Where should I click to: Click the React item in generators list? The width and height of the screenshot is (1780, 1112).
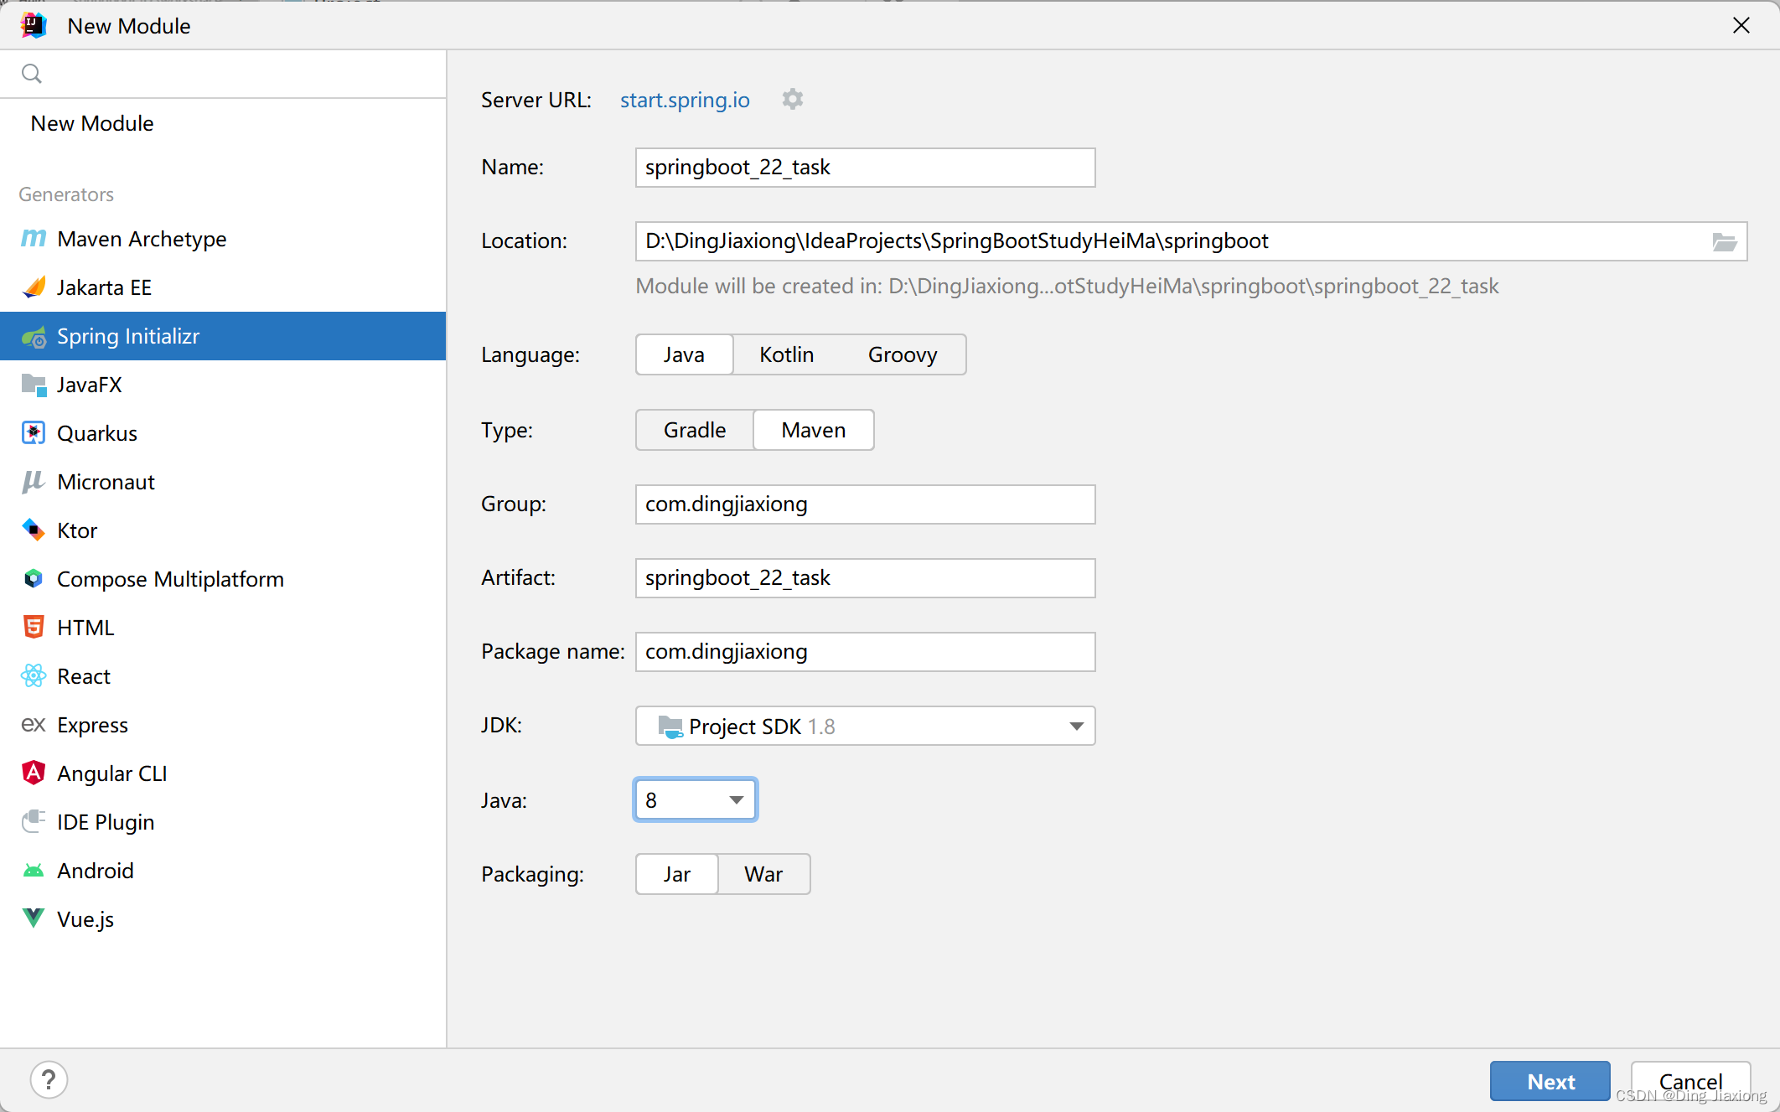(x=85, y=676)
